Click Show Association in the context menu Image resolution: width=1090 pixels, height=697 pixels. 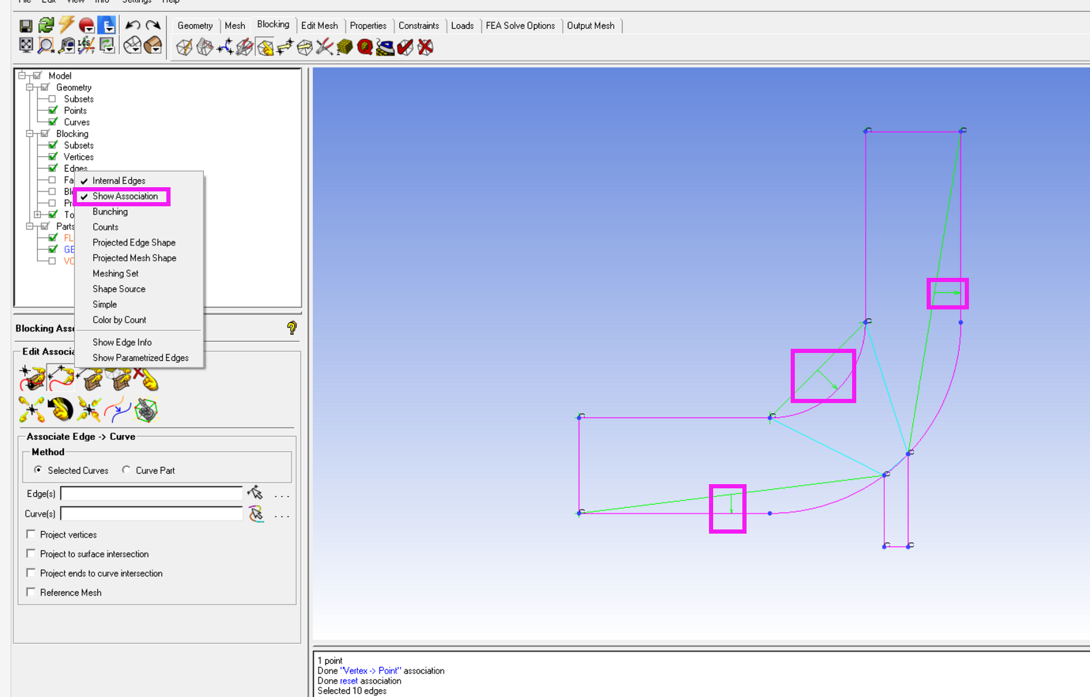tap(124, 196)
